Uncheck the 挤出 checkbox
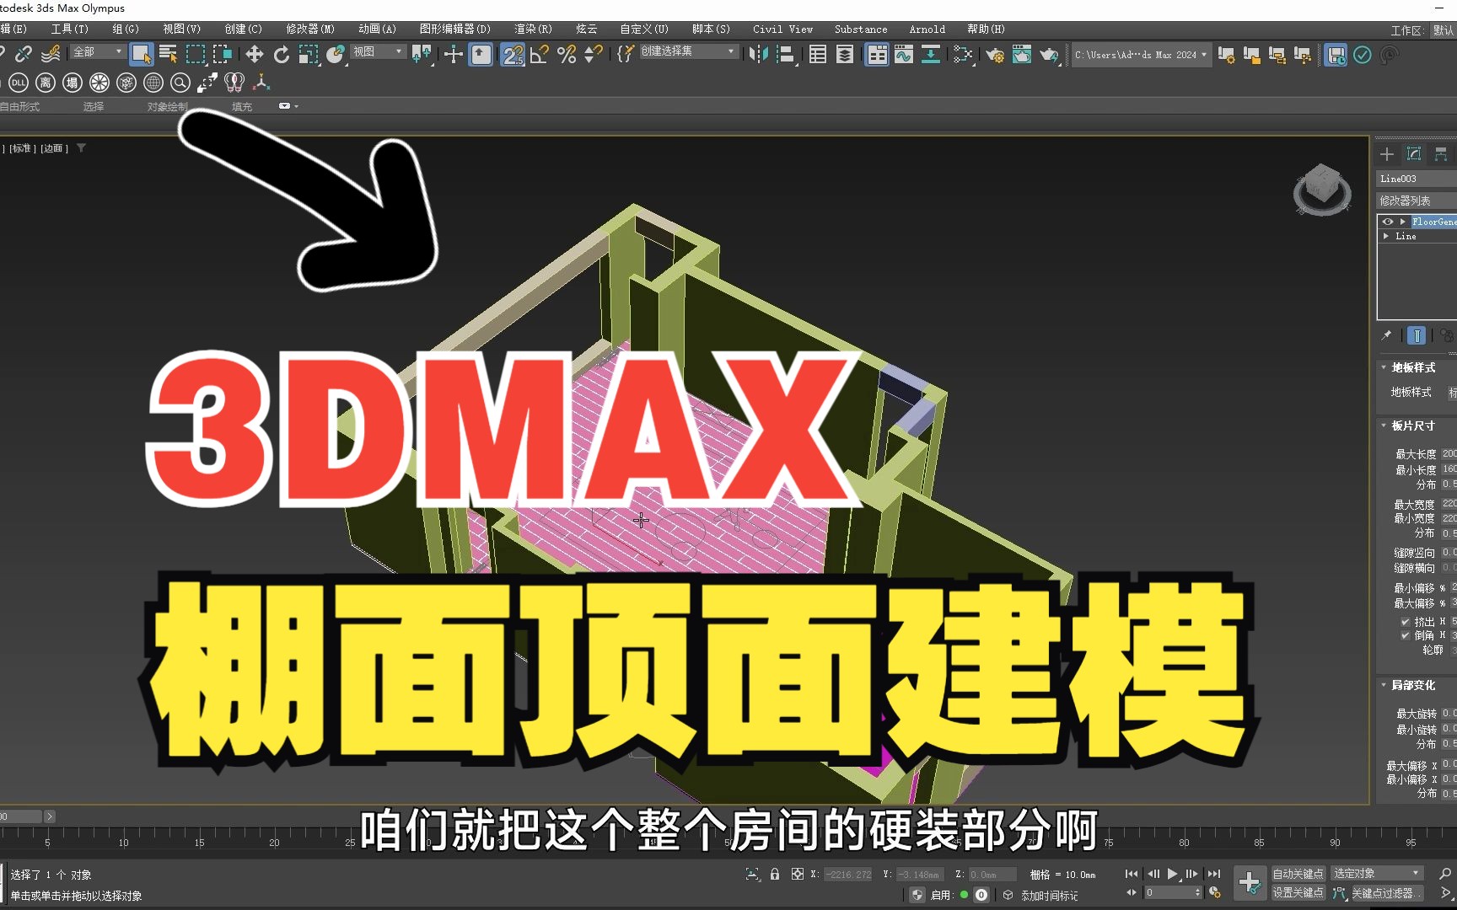 tap(1406, 622)
